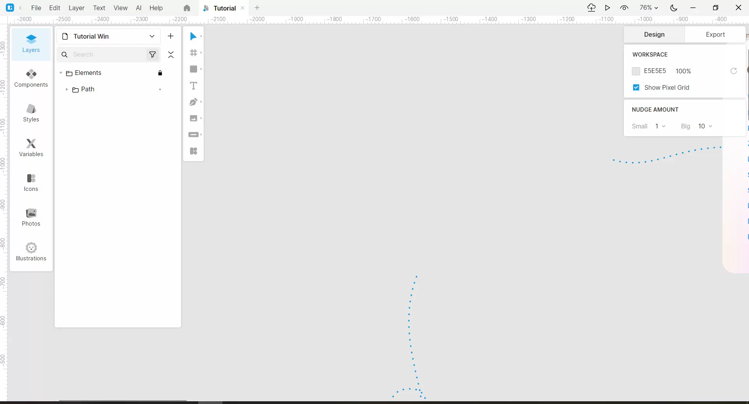Select the Move/Select arrow tool
Image resolution: width=749 pixels, height=404 pixels.
194,36
